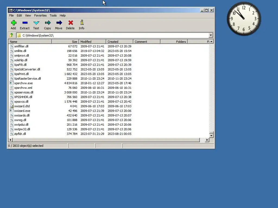The image size is (278, 208).
Task: Sort by the Name column header
Action: point(30,41)
